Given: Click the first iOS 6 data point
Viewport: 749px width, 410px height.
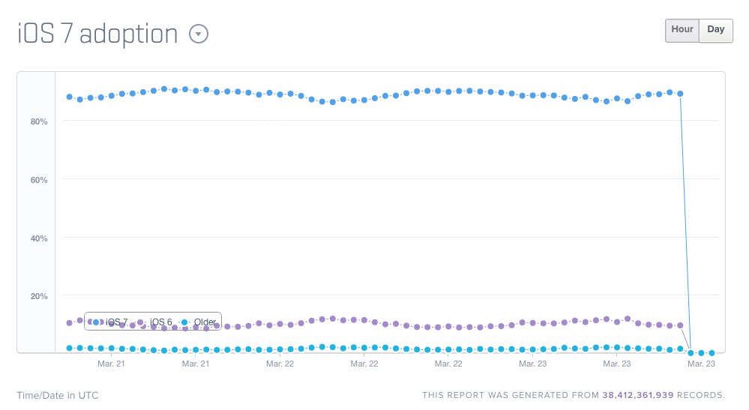Looking at the screenshot, I should click(x=69, y=323).
